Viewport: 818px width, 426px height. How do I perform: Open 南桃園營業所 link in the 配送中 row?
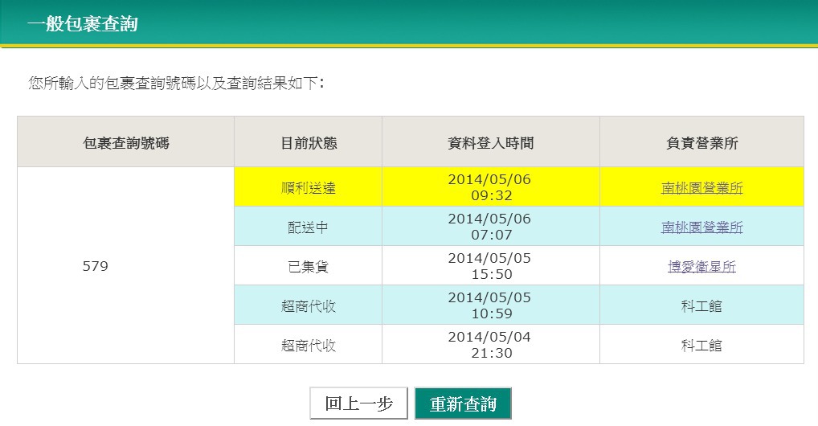click(701, 227)
